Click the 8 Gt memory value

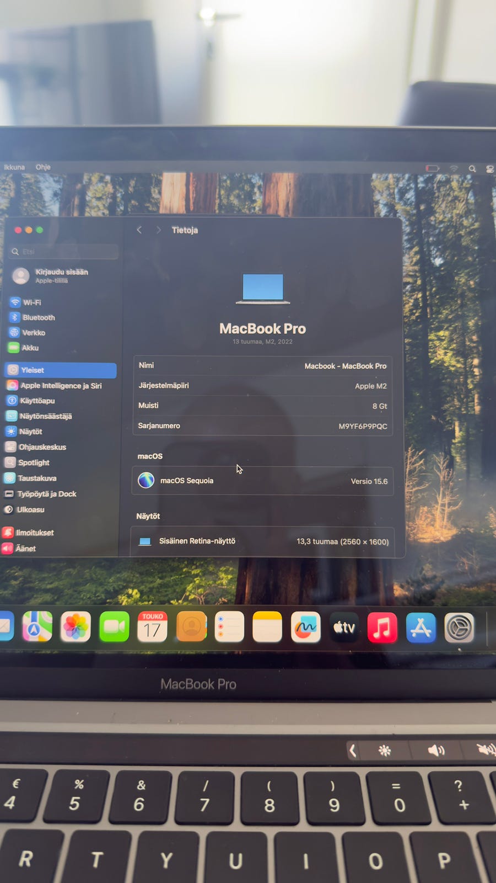click(380, 406)
